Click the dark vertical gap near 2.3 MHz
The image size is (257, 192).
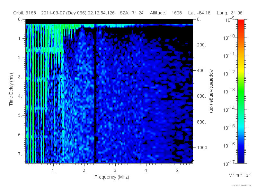[95, 95]
